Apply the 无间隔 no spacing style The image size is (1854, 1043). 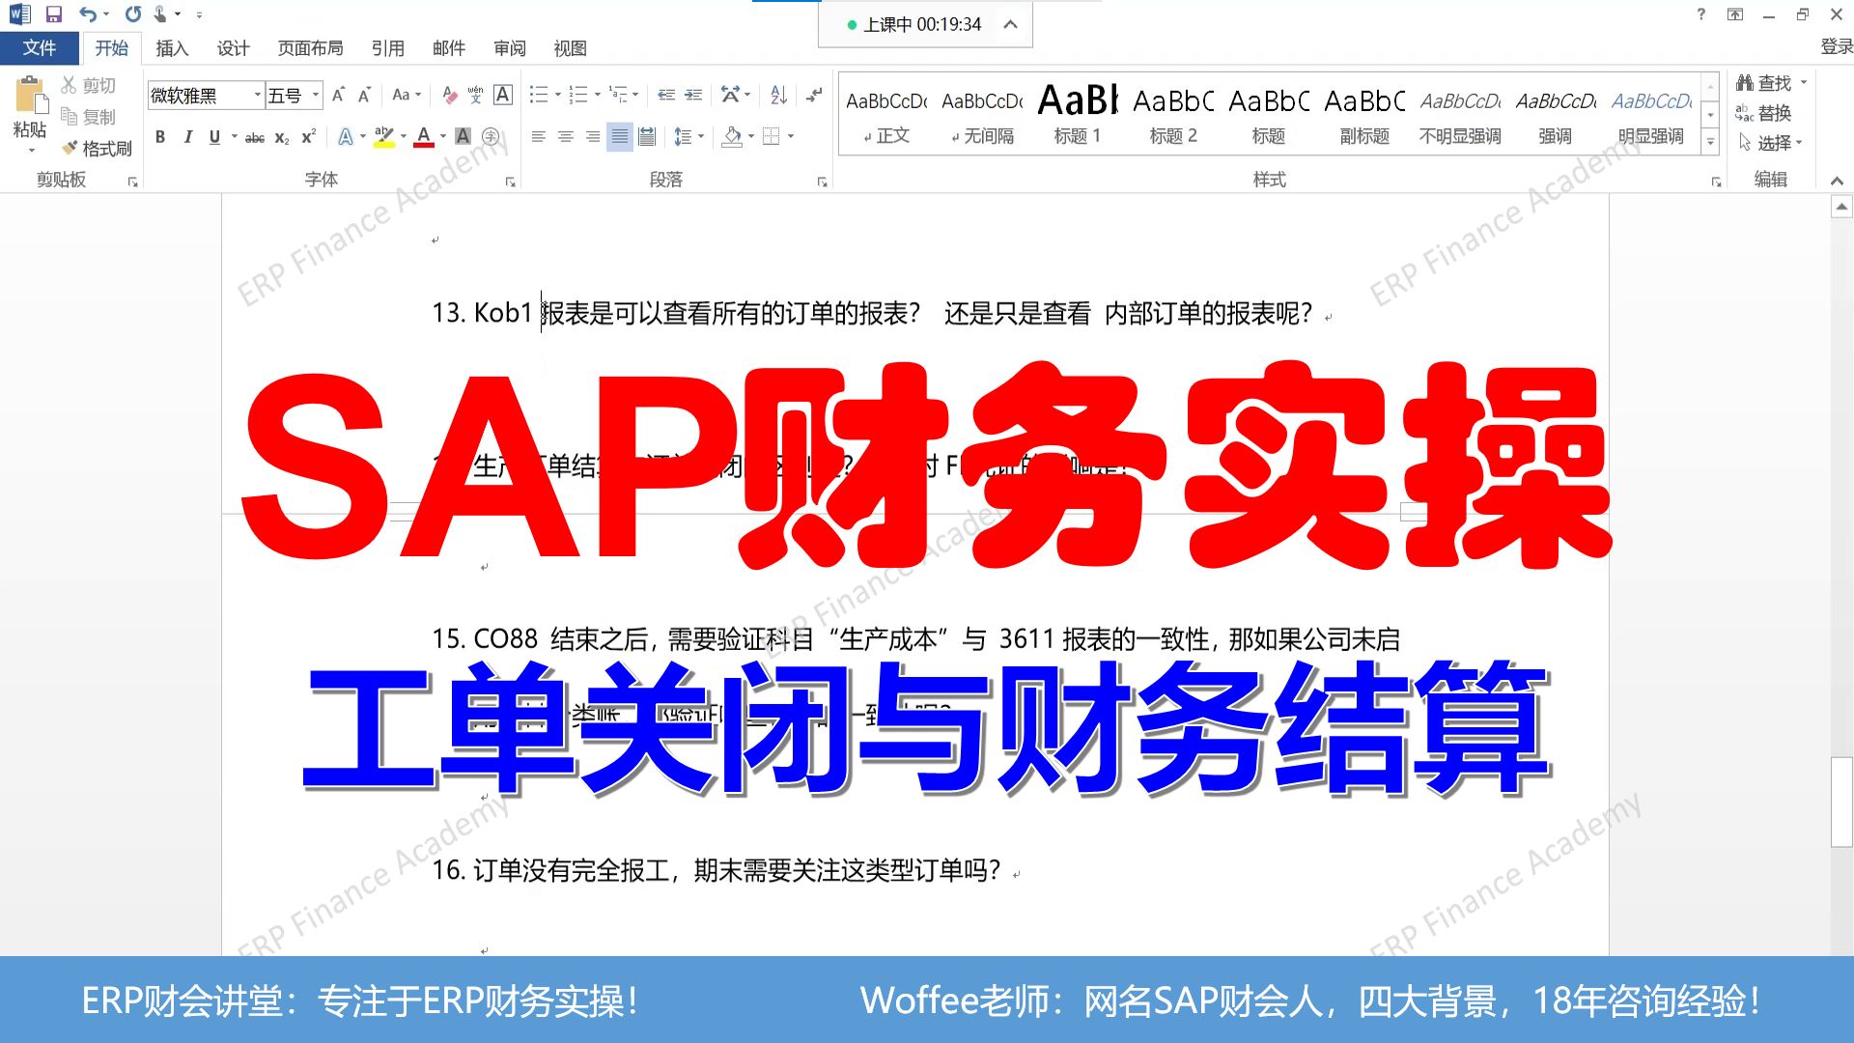pyautogui.click(x=982, y=114)
